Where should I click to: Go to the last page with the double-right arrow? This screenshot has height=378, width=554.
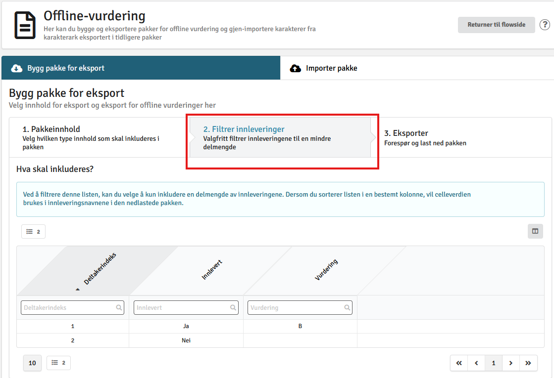(x=528, y=363)
